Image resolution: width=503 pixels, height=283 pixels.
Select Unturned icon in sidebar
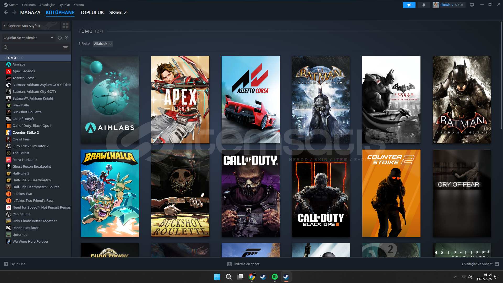(x=9, y=235)
